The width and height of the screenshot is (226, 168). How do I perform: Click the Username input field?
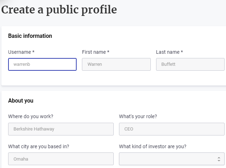(42, 64)
